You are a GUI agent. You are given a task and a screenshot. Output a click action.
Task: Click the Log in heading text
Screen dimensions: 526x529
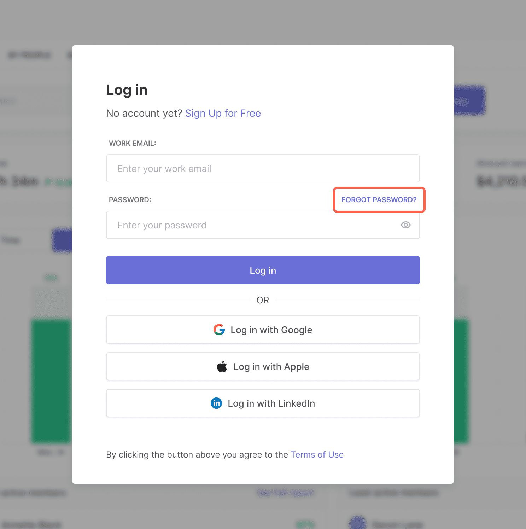(x=127, y=90)
